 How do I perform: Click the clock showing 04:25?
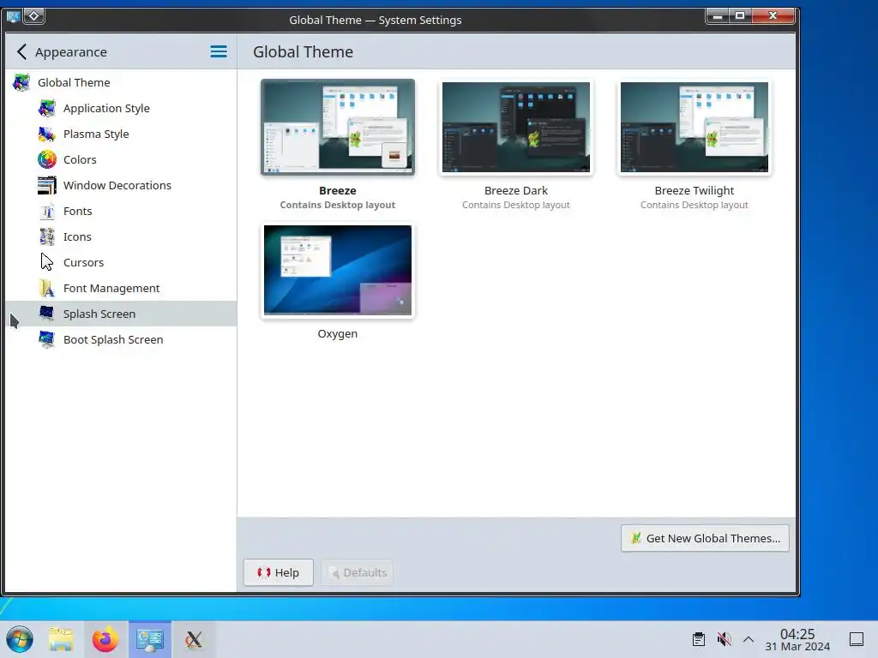797,634
